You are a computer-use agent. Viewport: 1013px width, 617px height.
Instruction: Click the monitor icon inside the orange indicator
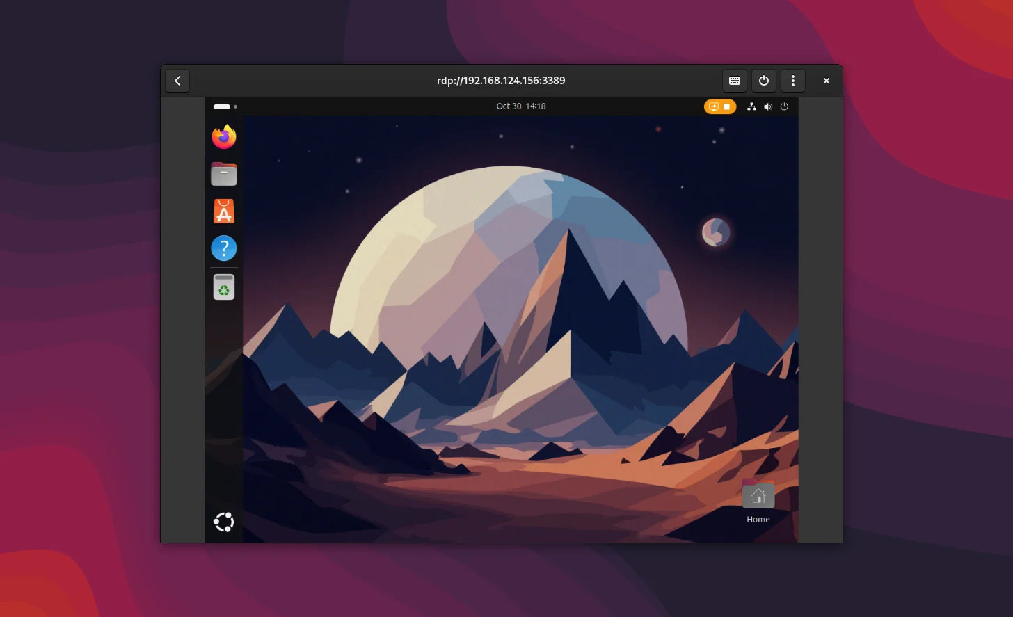(x=713, y=106)
